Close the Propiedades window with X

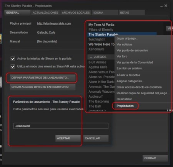(166, 5)
